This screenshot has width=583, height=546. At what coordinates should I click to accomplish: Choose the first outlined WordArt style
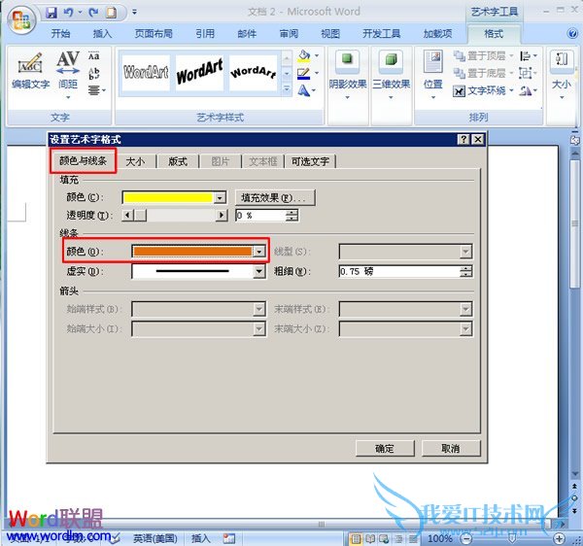(146, 73)
